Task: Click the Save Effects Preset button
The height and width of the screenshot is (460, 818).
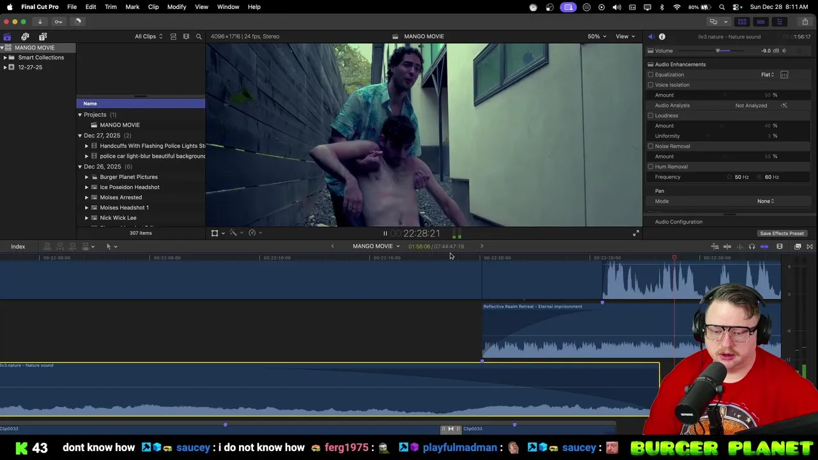Action: click(782, 234)
